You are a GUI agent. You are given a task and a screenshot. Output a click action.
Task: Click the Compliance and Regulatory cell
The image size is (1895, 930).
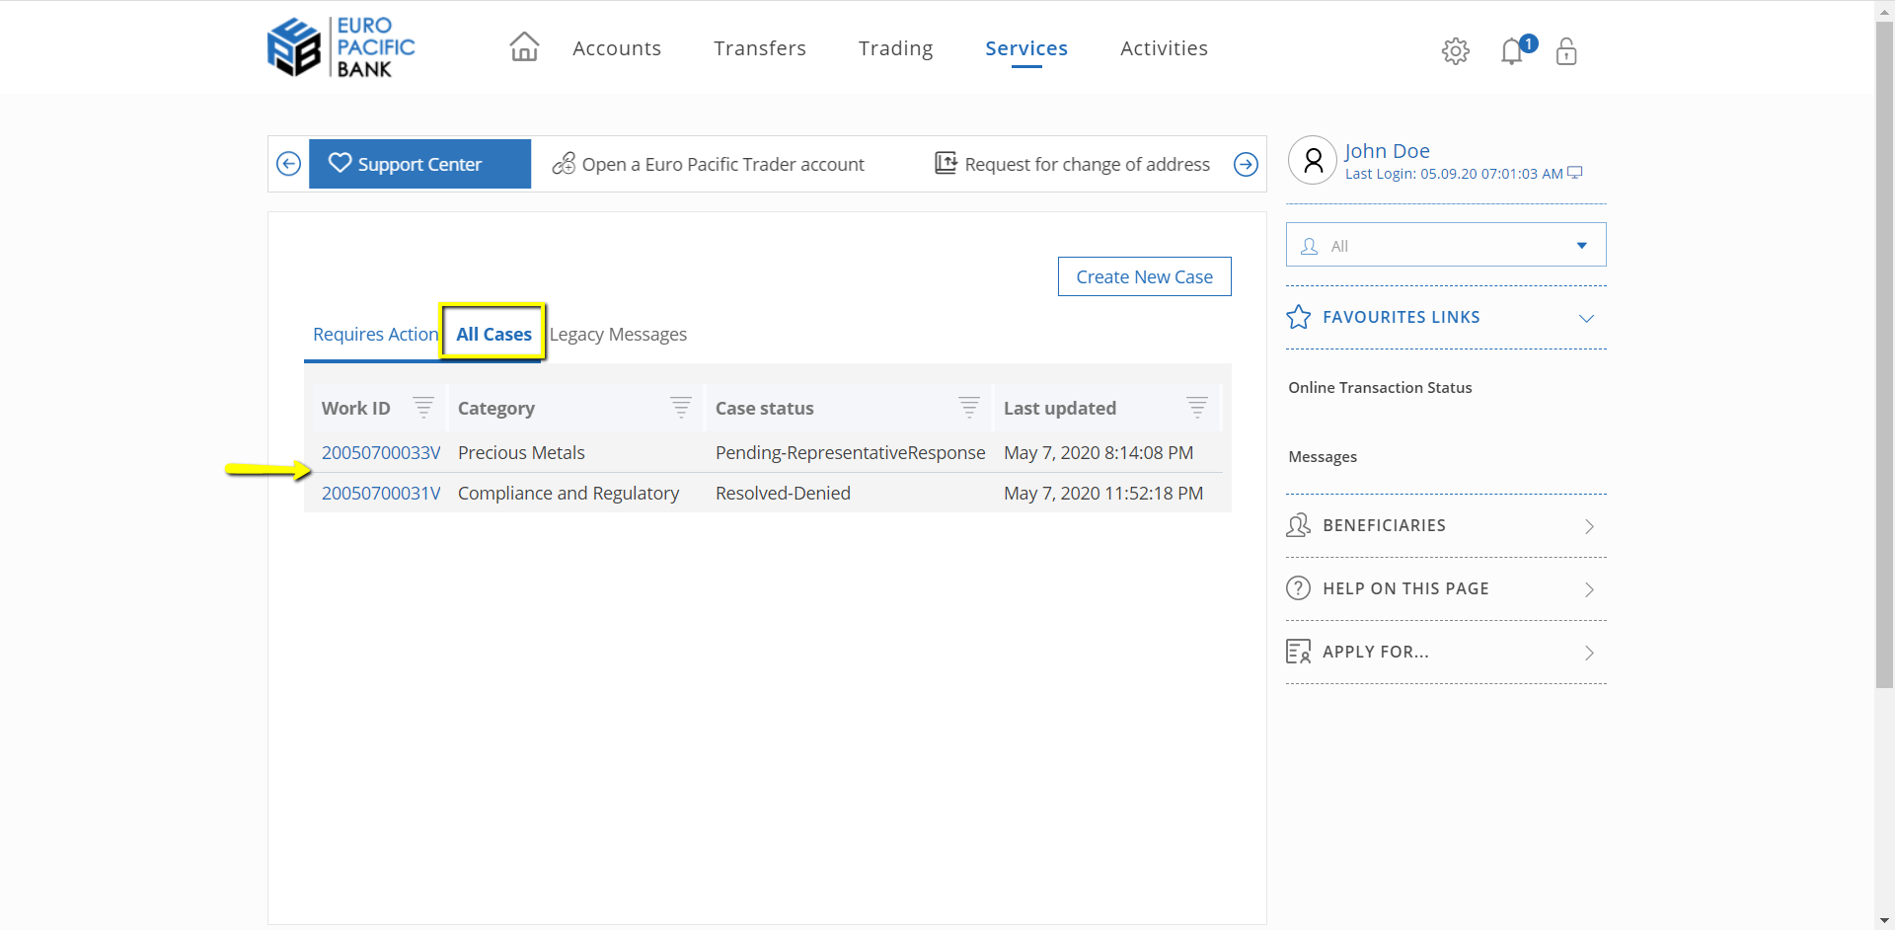[568, 494]
